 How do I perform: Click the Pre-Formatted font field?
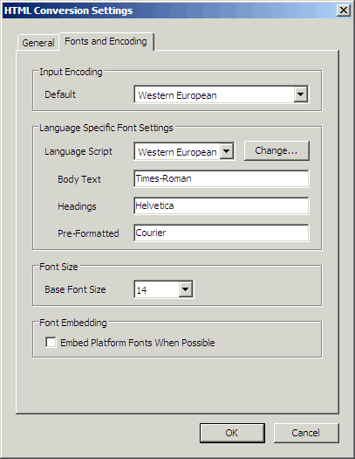(222, 233)
